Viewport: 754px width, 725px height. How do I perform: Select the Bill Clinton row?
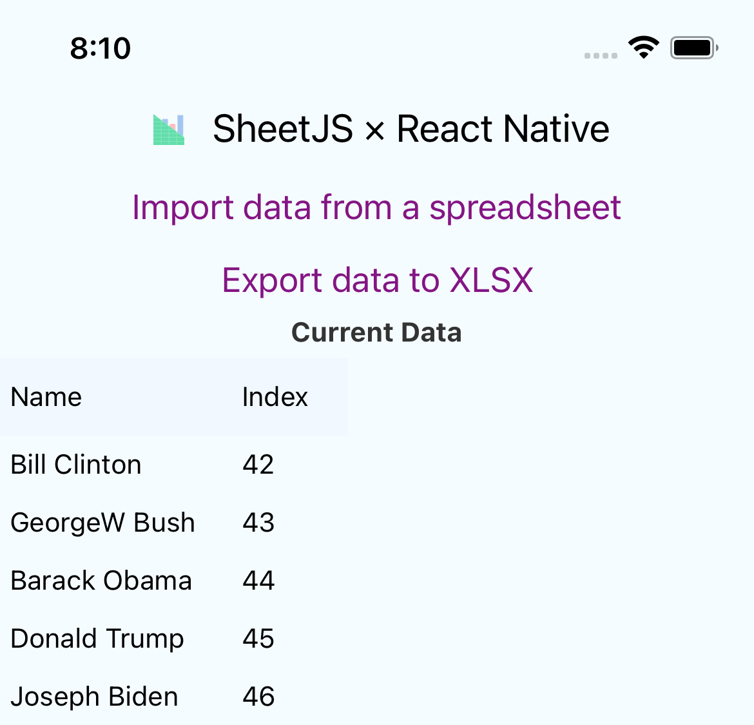coord(75,464)
